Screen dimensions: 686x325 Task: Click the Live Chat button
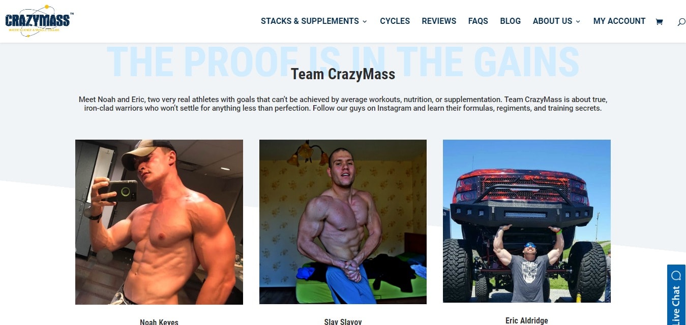(x=676, y=295)
